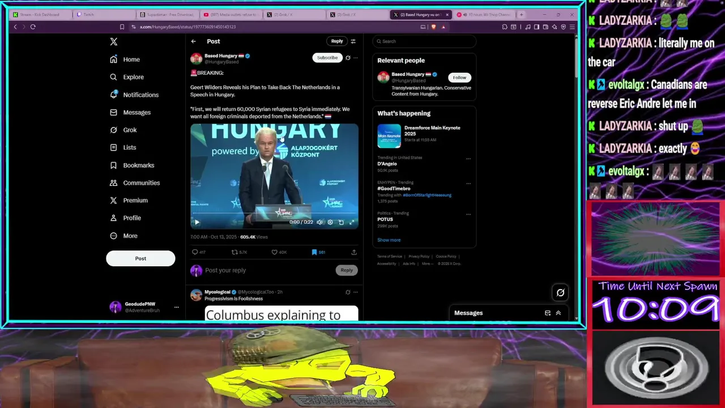
Task: Open Bookmarks in the sidebar
Action: click(x=132, y=165)
